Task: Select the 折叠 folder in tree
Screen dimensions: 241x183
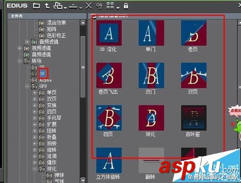Action: coord(48,137)
